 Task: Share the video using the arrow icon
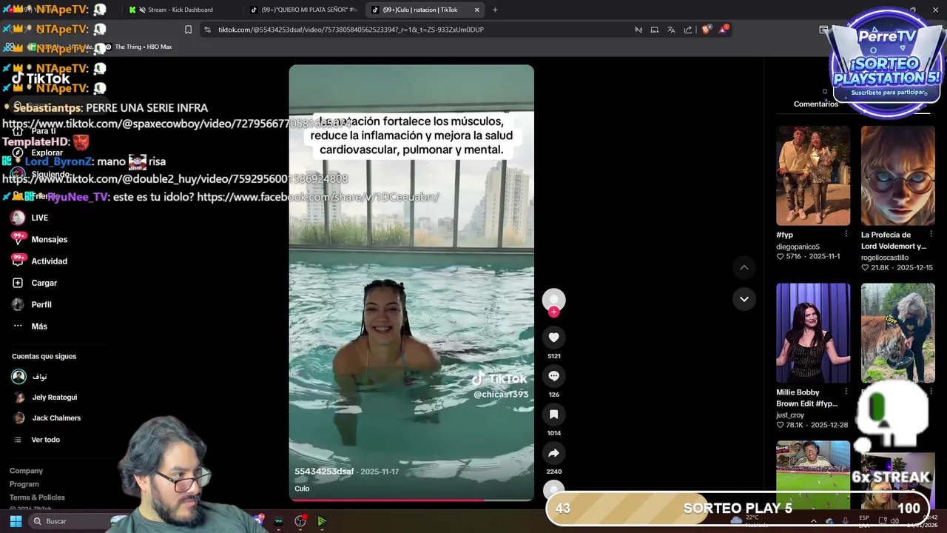(553, 453)
